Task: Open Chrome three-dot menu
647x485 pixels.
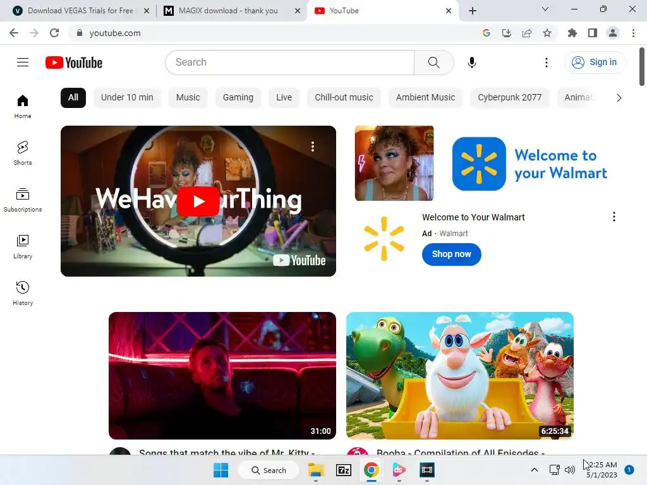Action: (633, 33)
